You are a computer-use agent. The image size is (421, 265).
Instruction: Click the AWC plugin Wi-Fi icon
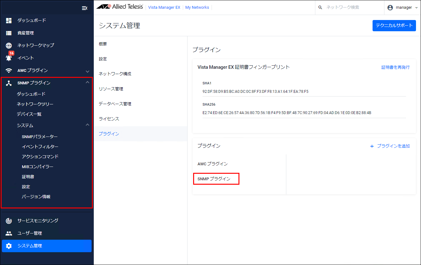point(9,70)
